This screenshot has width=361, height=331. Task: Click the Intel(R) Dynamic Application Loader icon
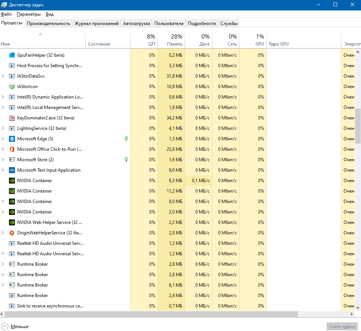tap(12, 97)
